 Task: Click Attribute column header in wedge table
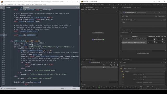pos(135,36)
